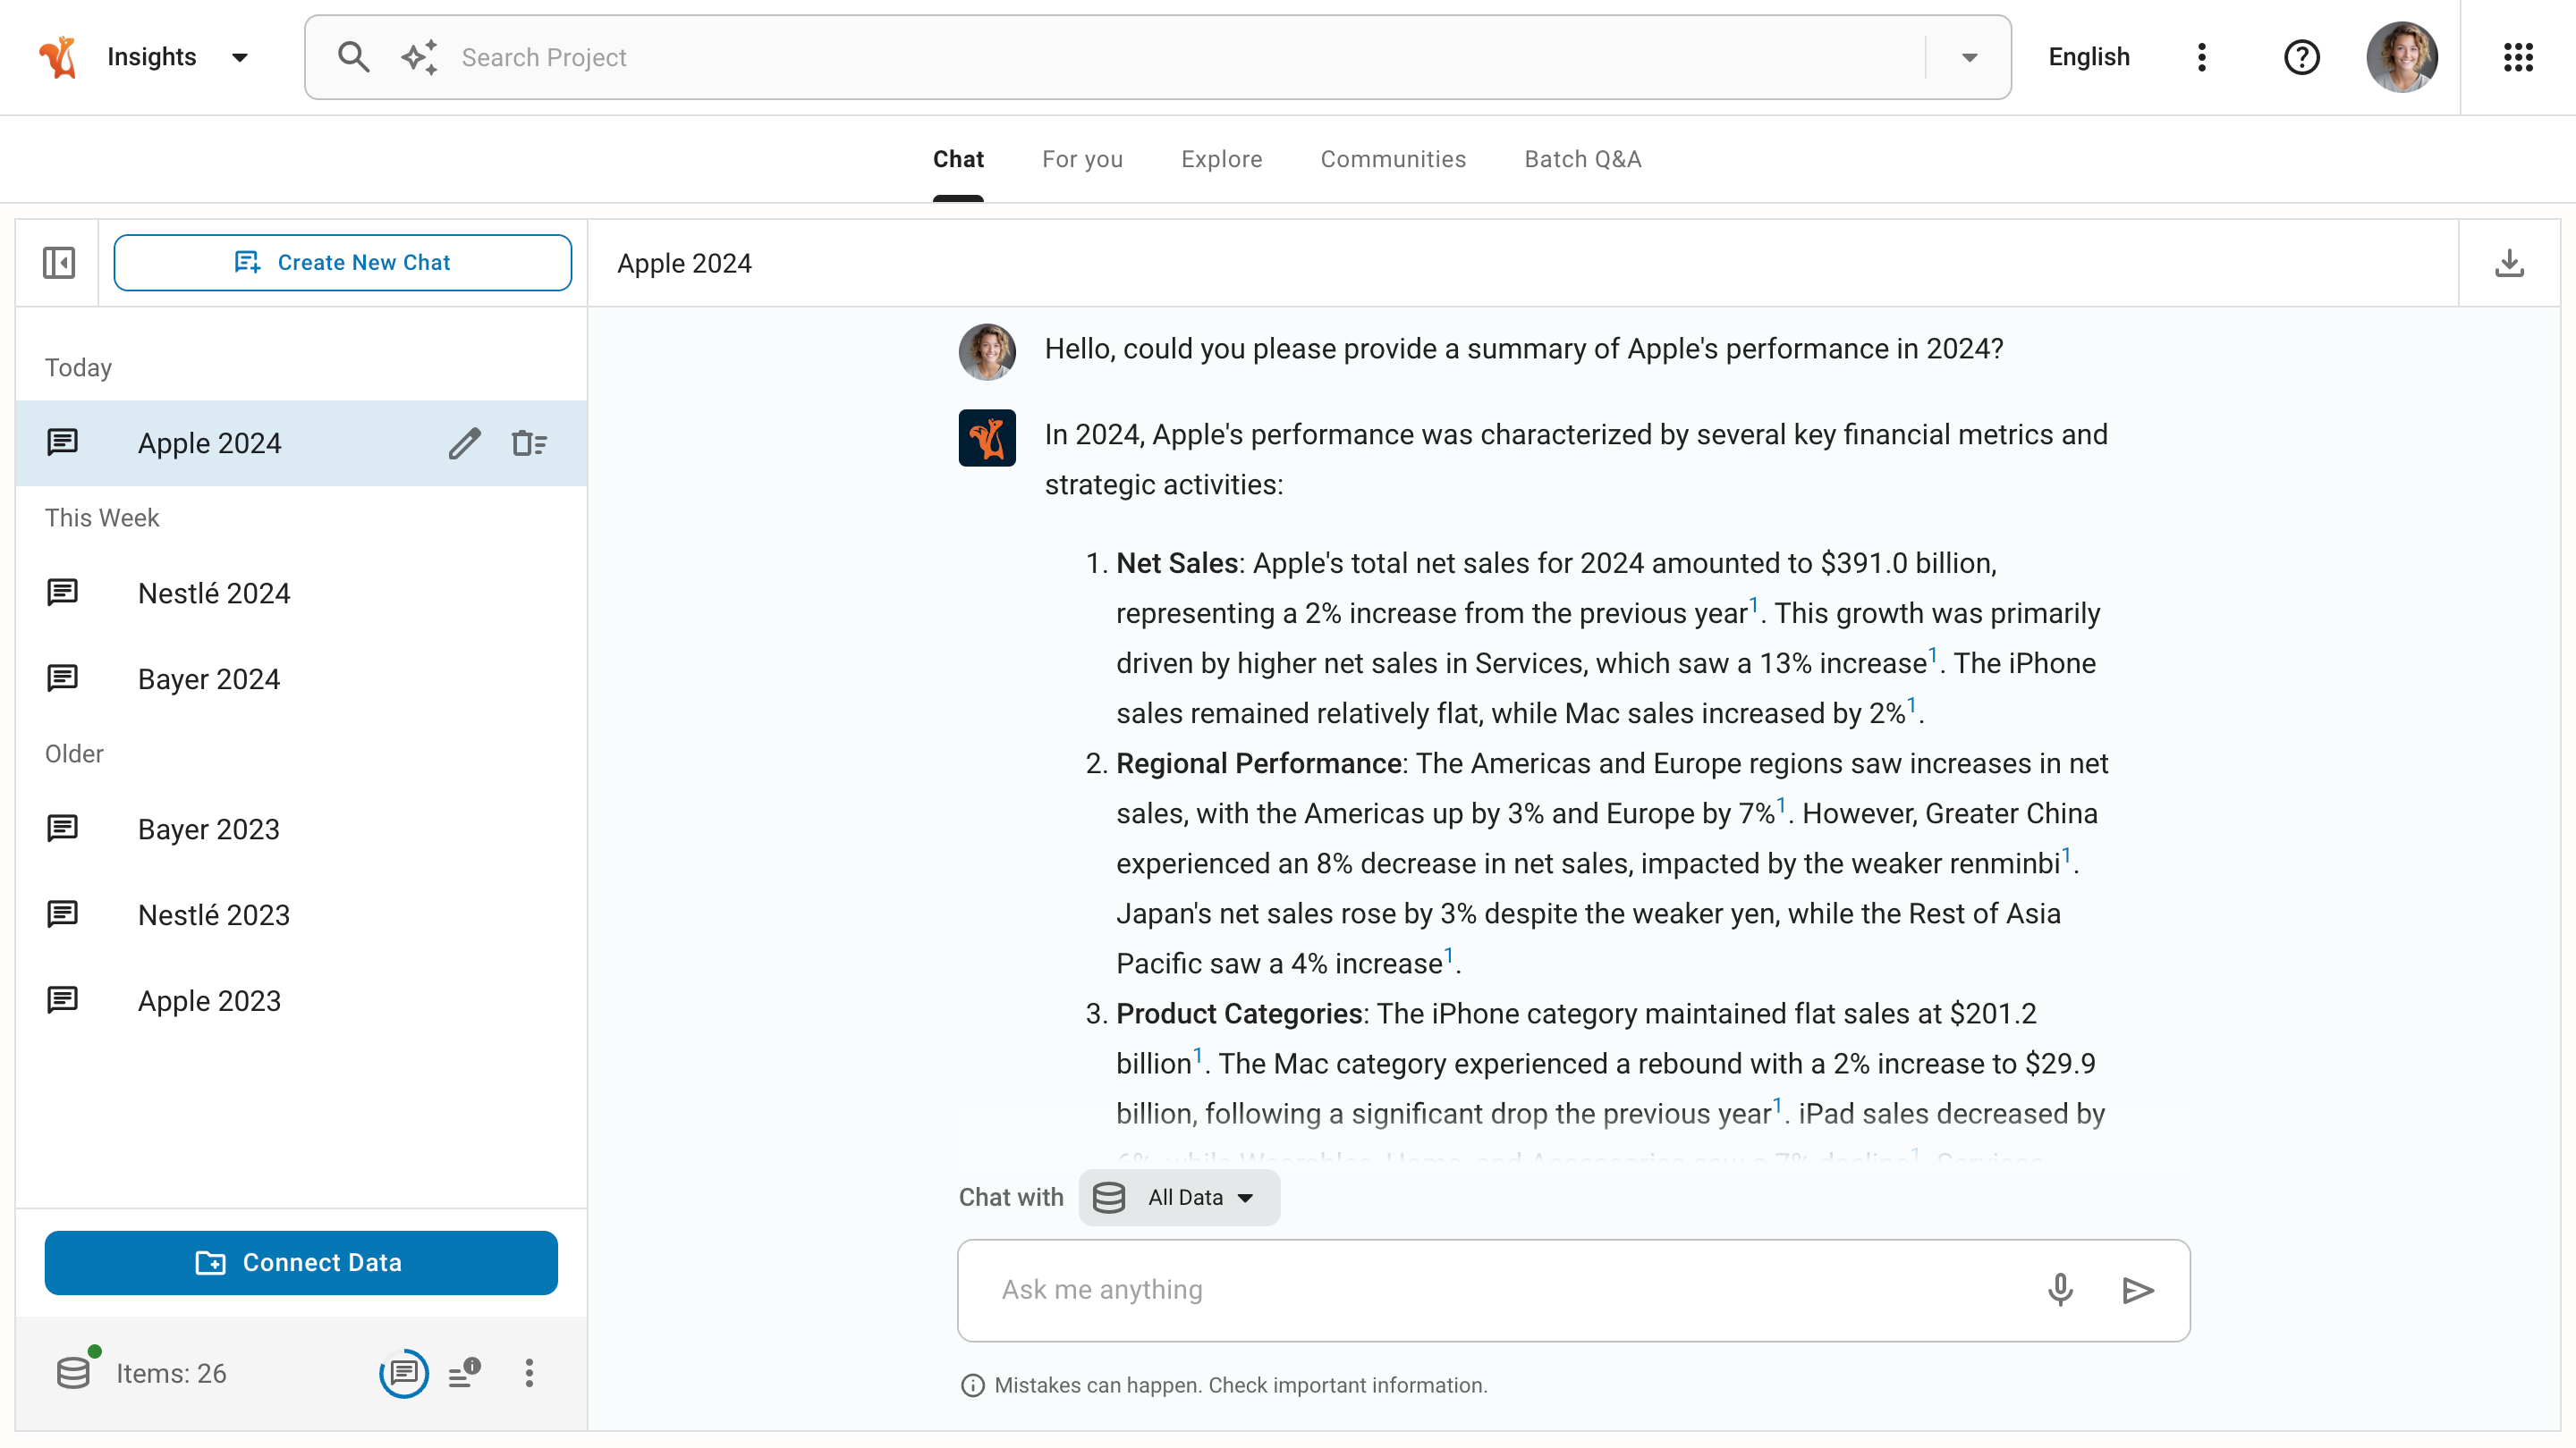The height and width of the screenshot is (1448, 2576).
Task: Click the Bayer 2023 chat icon
Action: [62, 829]
